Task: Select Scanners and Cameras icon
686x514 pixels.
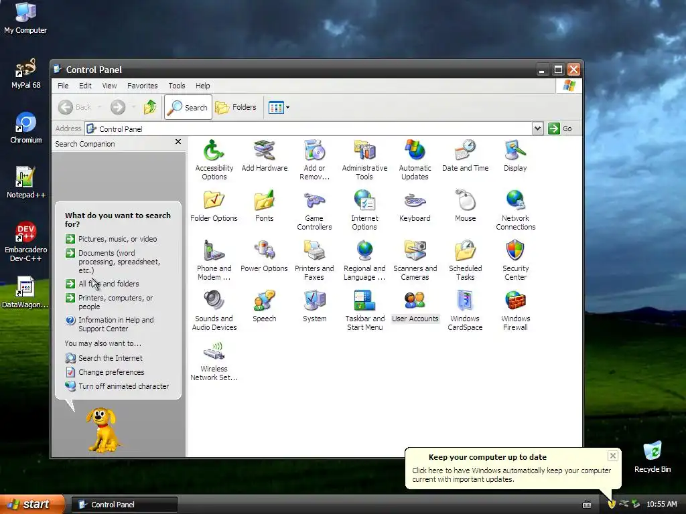Action: click(x=415, y=260)
